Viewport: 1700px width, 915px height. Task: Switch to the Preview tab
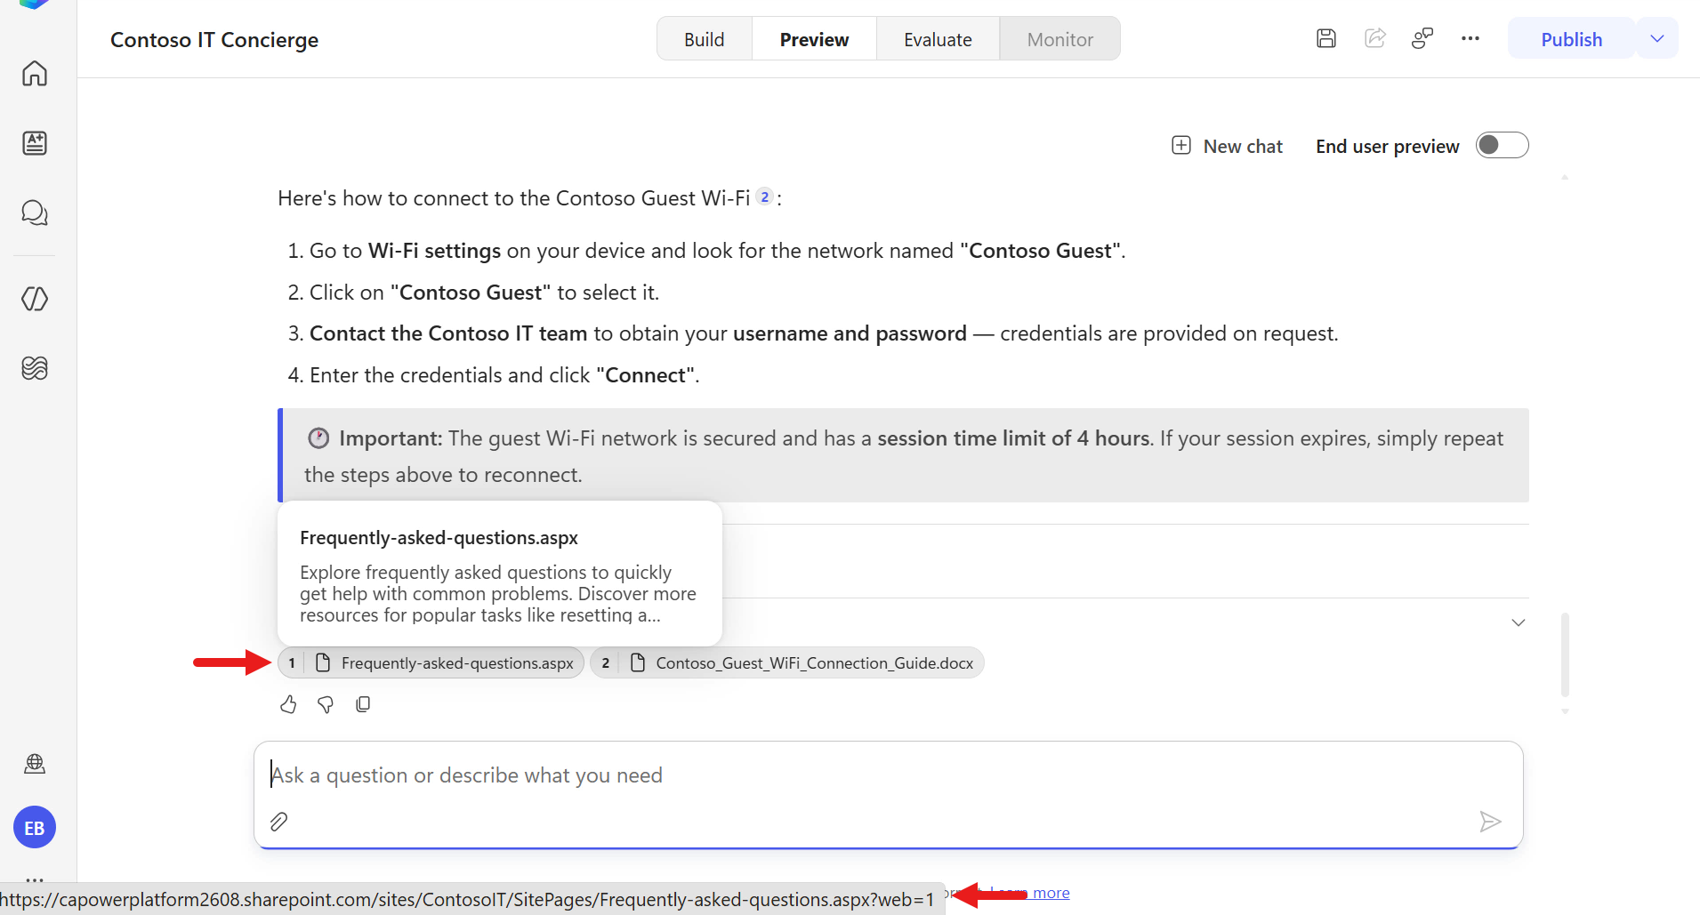(x=814, y=39)
